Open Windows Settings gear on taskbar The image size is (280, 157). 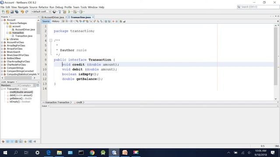click(37, 153)
